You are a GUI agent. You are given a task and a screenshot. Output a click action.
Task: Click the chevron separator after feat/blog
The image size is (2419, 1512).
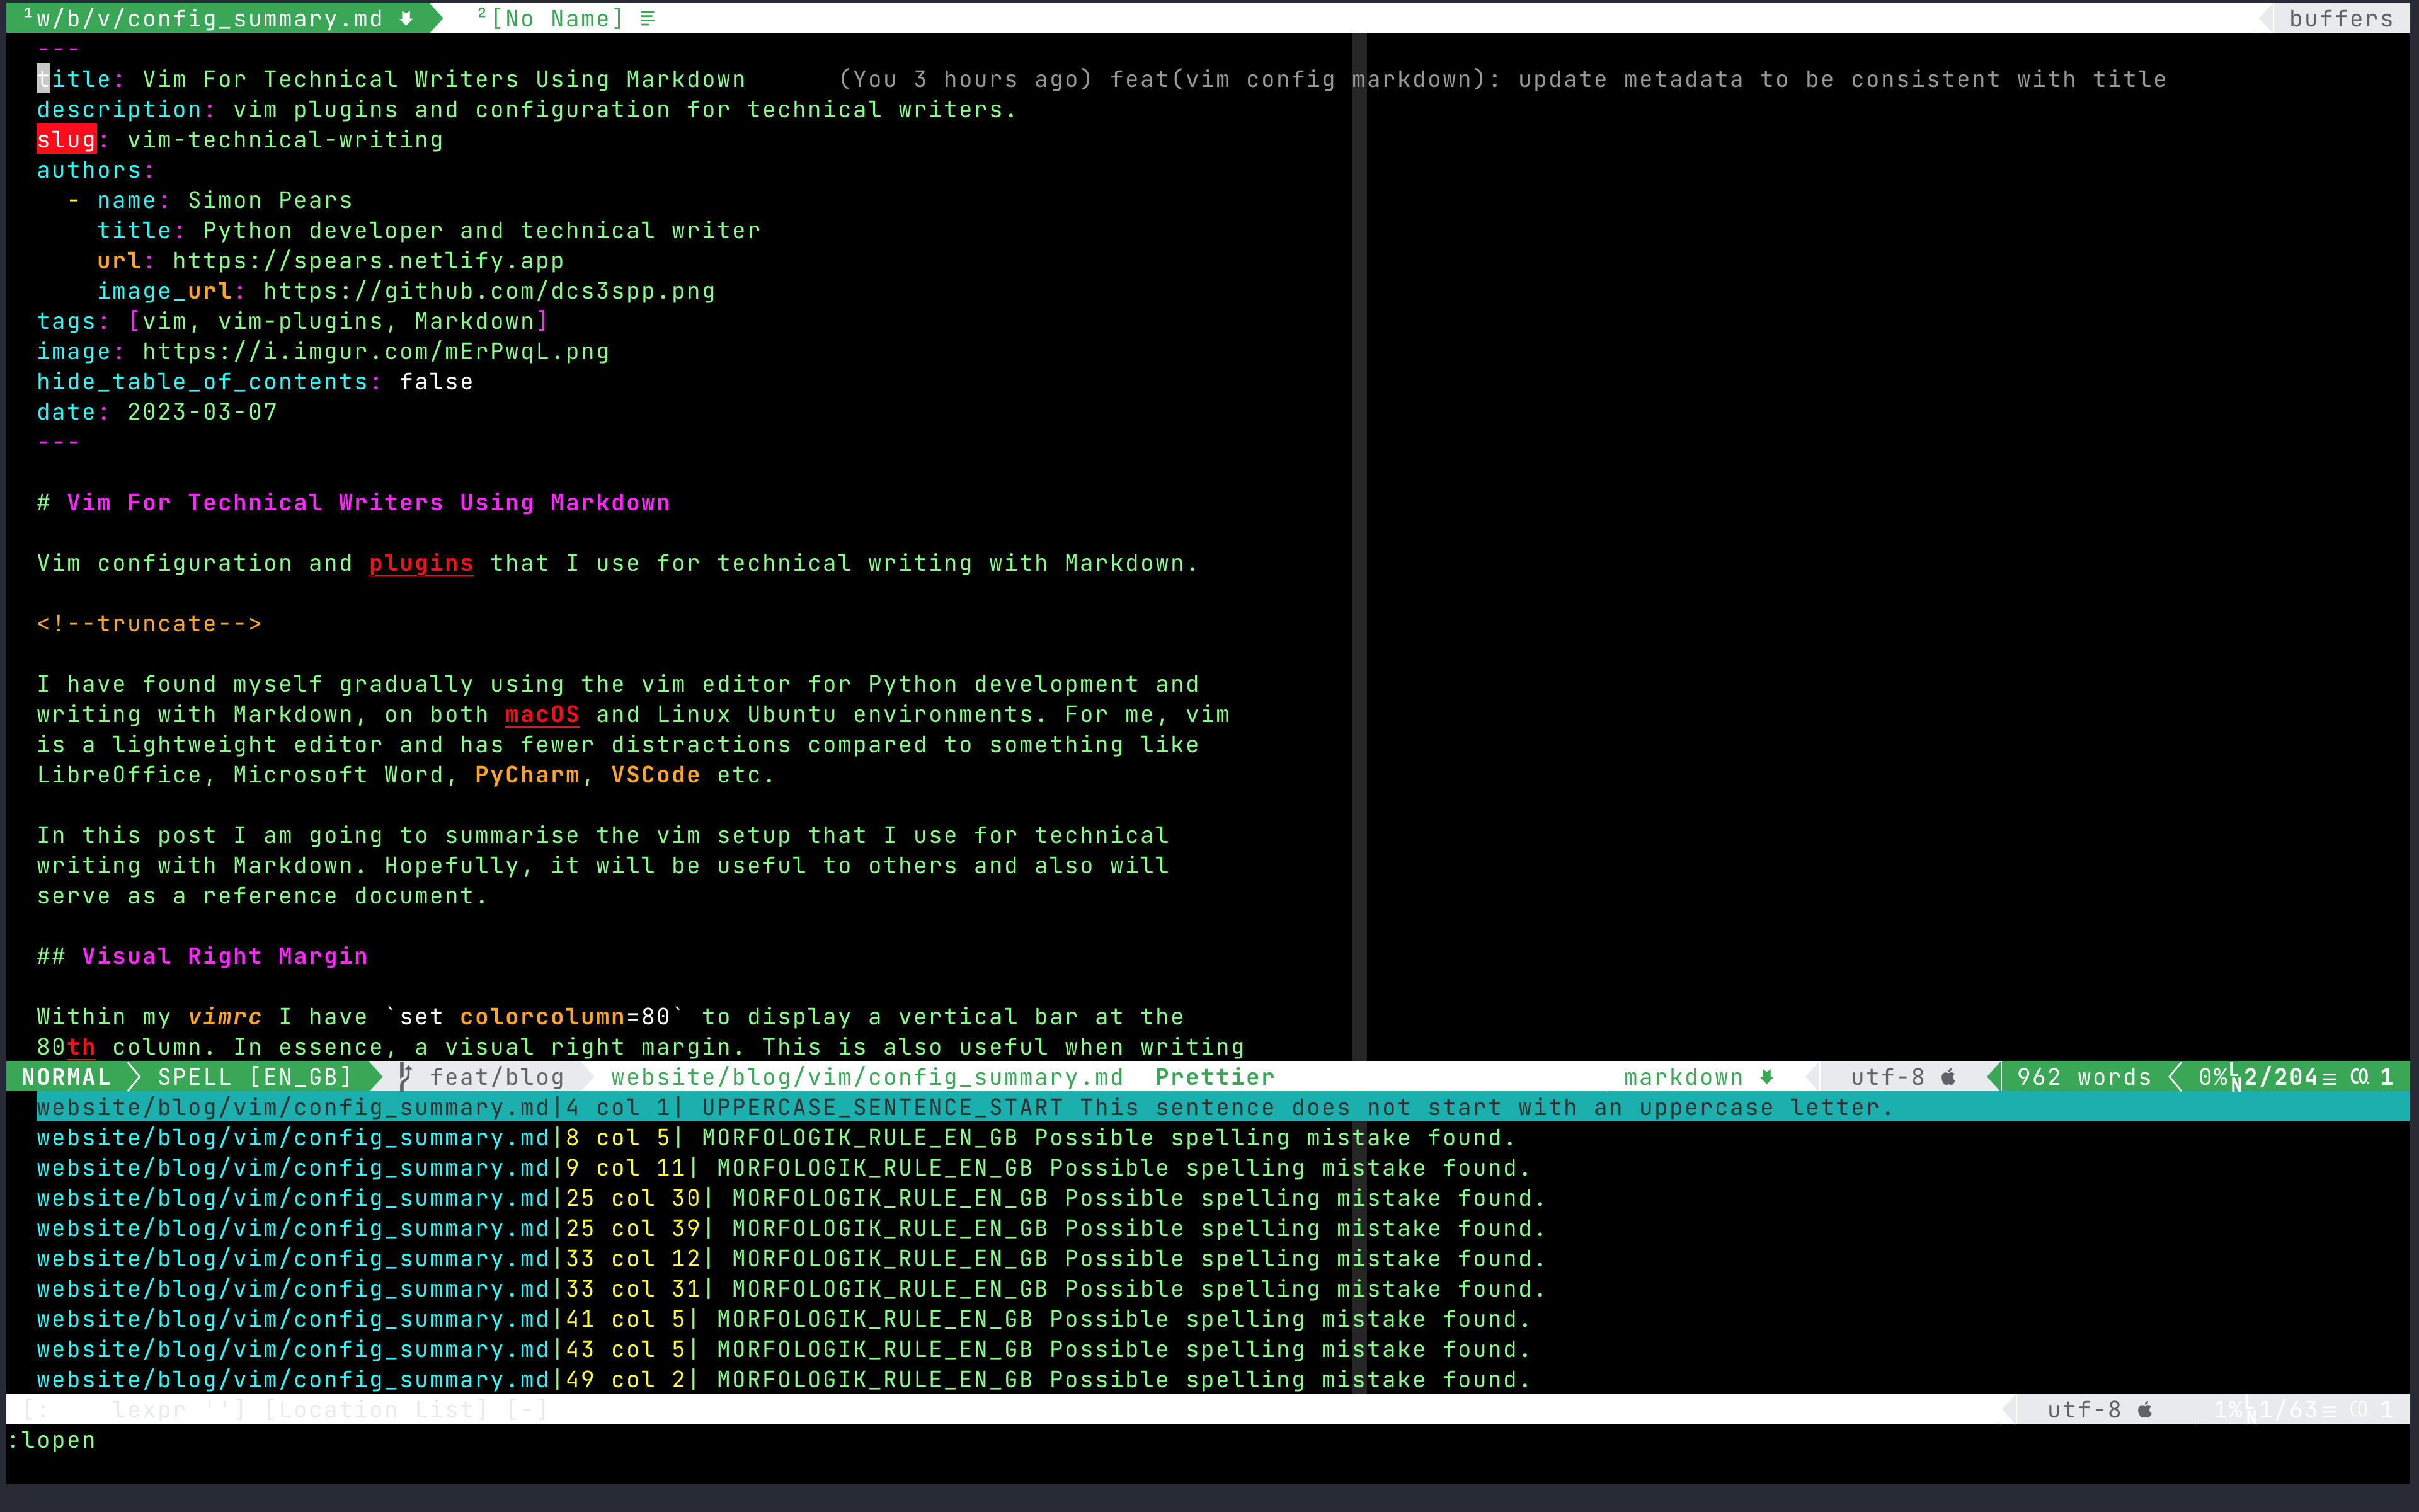585,1077
